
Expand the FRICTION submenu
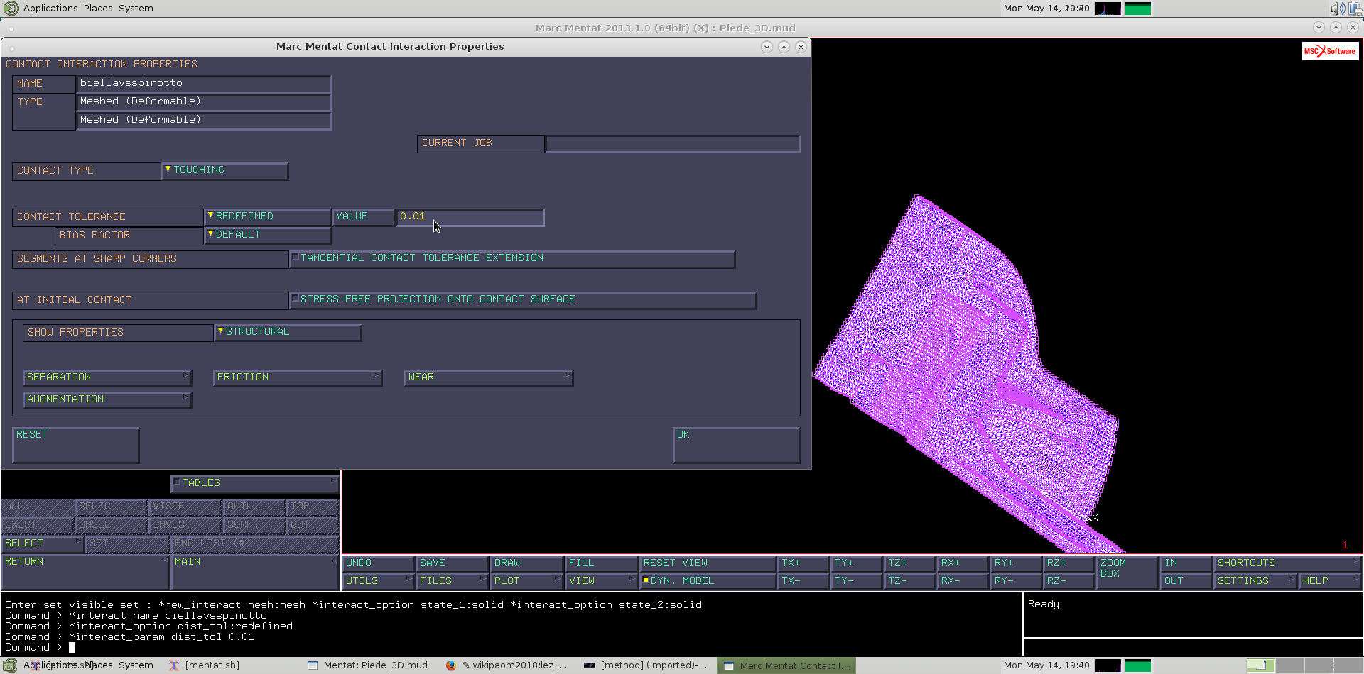click(x=298, y=377)
